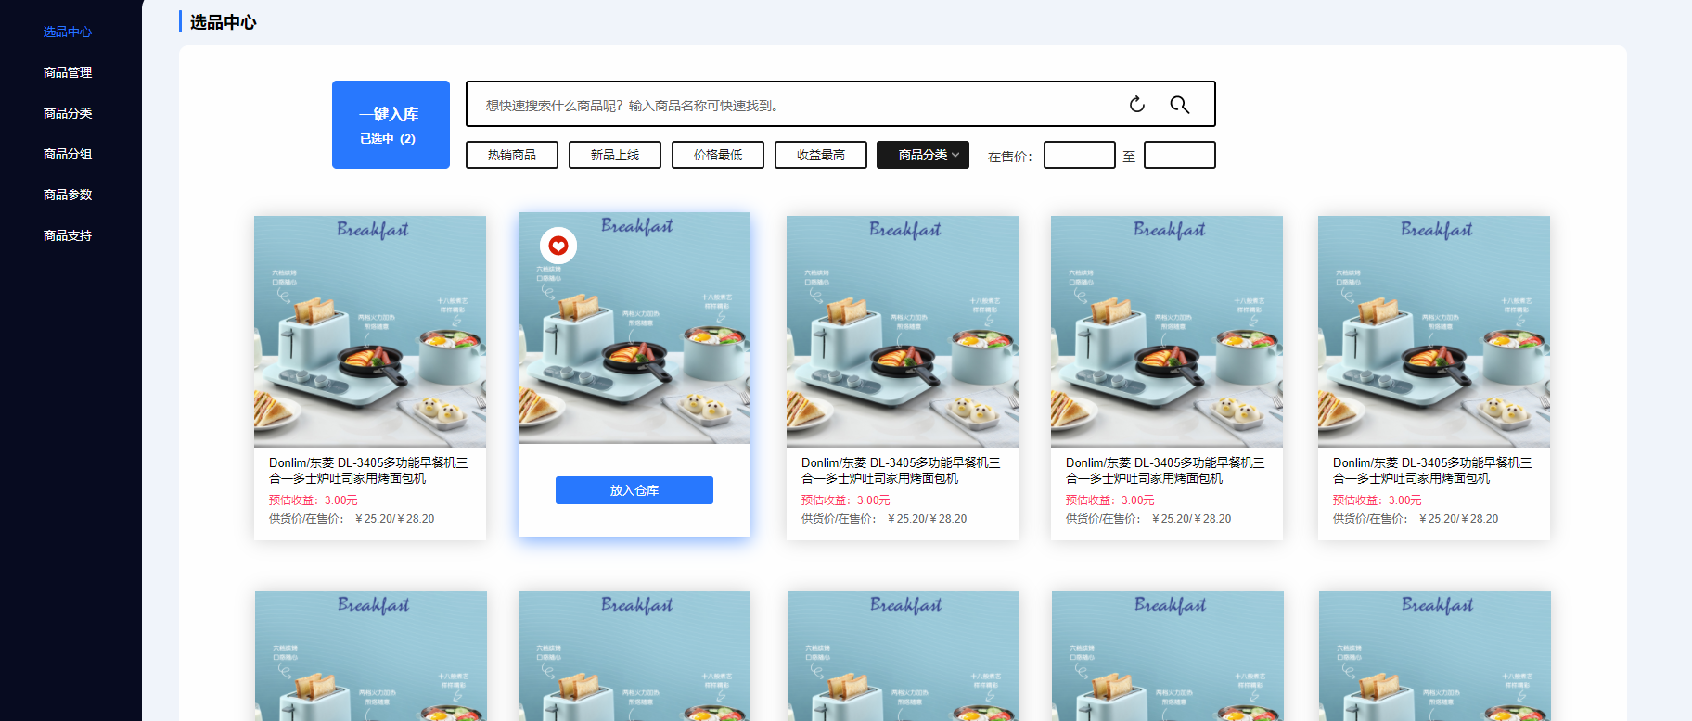Sort by 收益最高
The height and width of the screenshot is (721, 1692).
(821, 155)
